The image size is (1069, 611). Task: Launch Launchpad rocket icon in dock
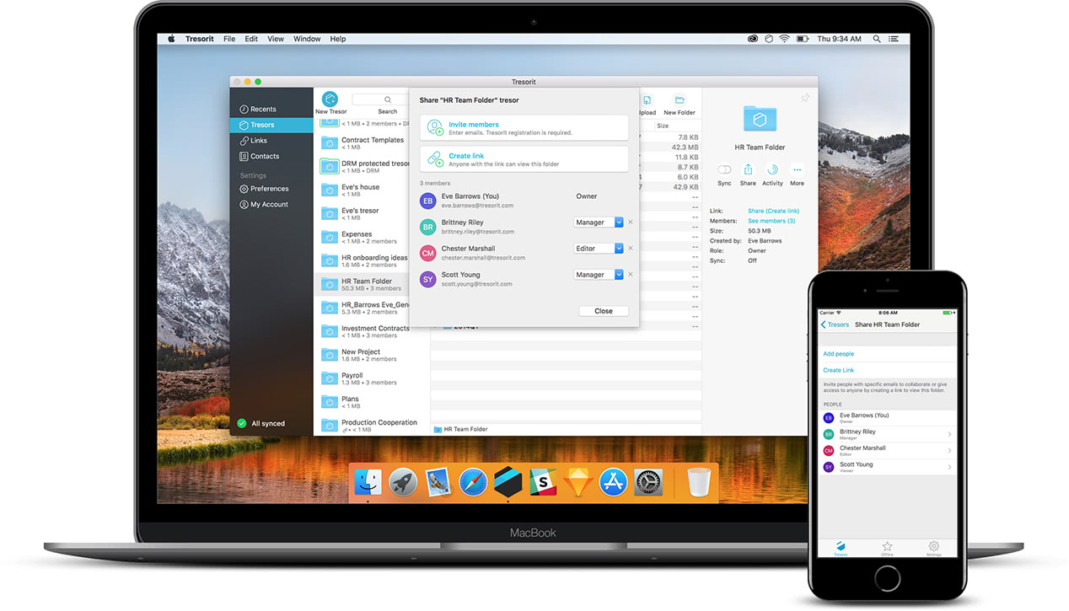point(403,482)
